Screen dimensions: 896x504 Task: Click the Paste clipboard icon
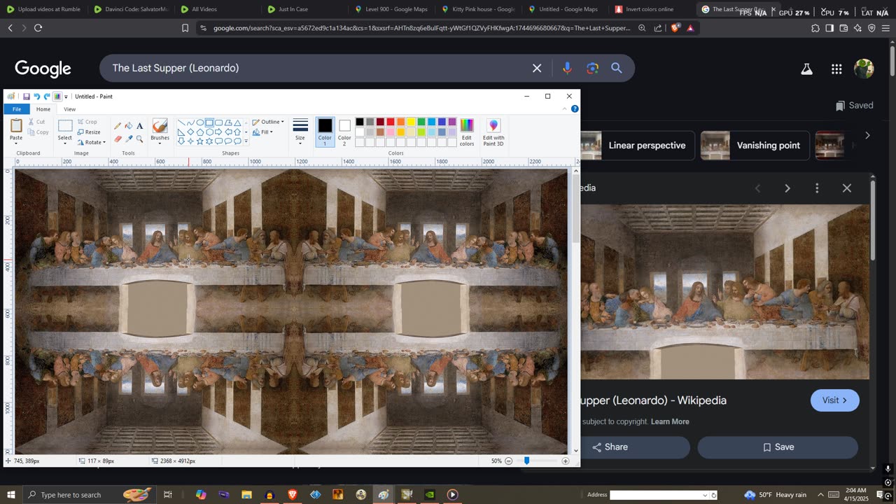tap(16, 125)
